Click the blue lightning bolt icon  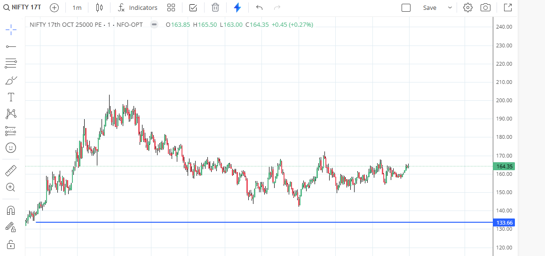point(237,8)
